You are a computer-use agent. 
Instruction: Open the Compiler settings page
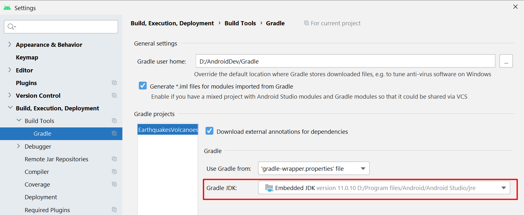[37, 172]
